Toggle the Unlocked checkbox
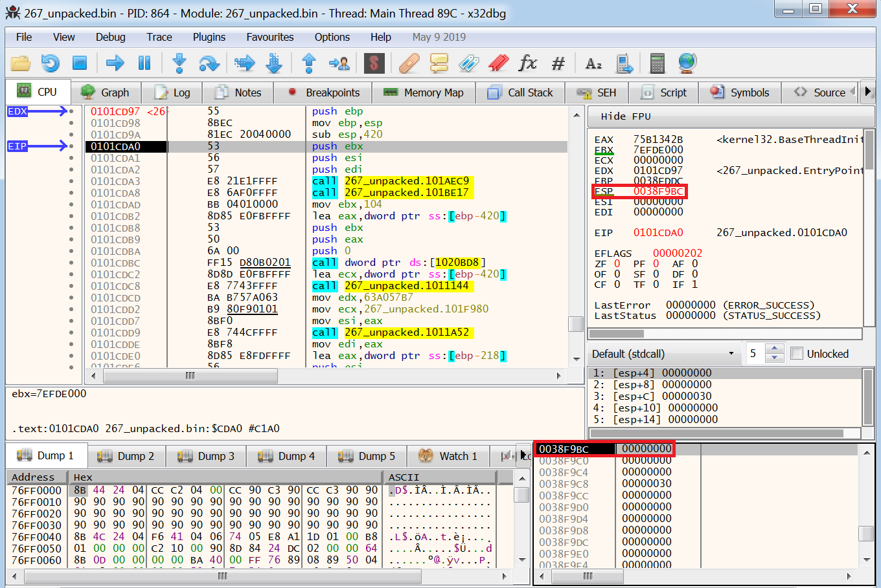This screenshot has width=881, height=588. (x=797, y=354)
